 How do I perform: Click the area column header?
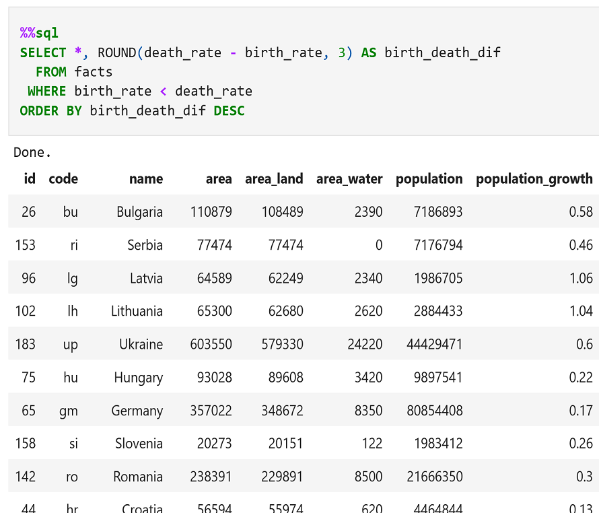(x=219, y=178)
